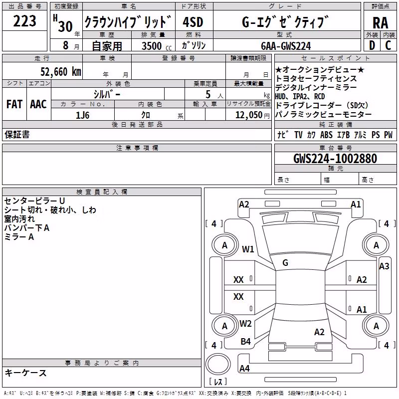Click shift type FAT

[x=14, y=104]
